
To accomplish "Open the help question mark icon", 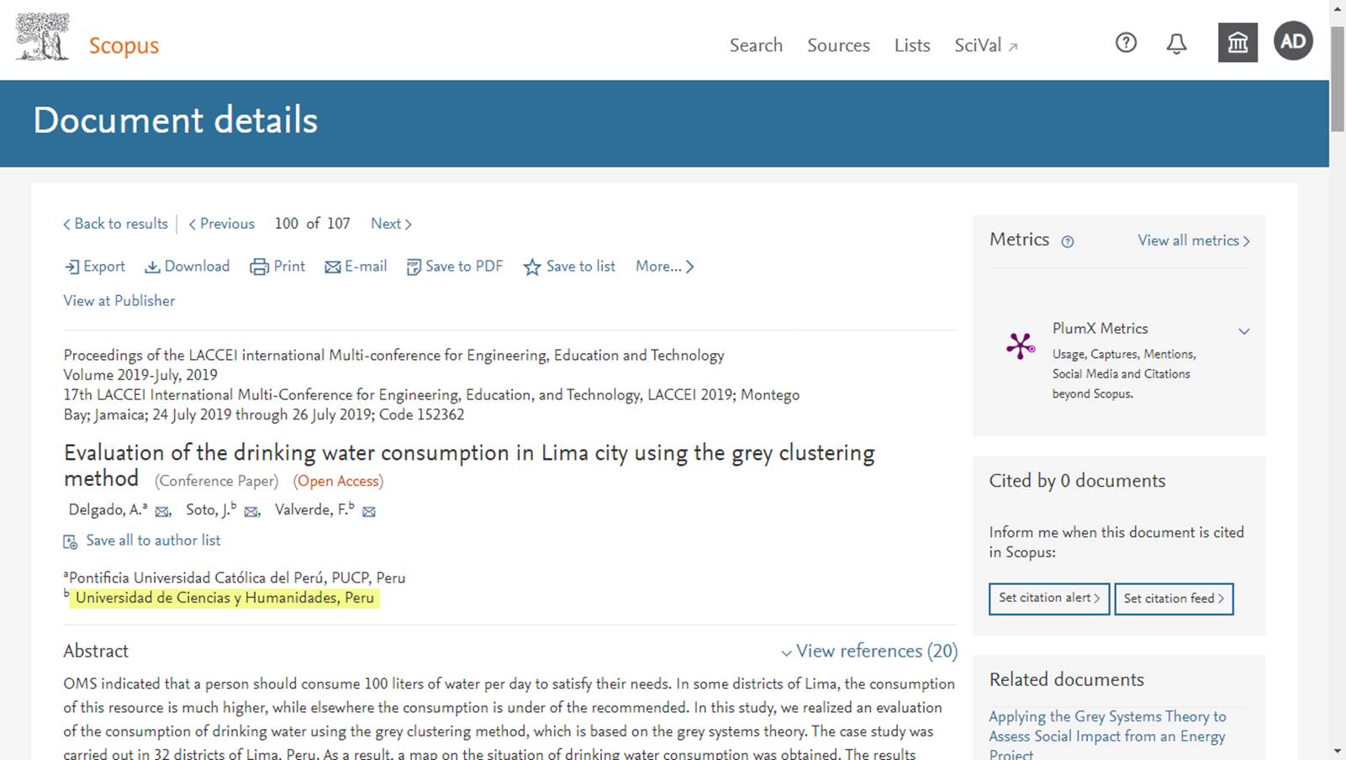I will [x=1126, y=43].
